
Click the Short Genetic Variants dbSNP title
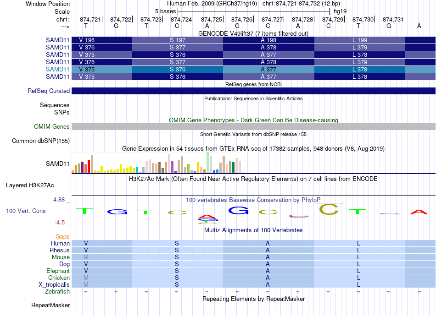[253, 134]
